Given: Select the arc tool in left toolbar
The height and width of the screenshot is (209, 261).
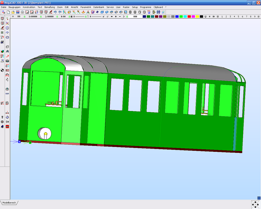Looking at the screenshot, I should (7, 33).
